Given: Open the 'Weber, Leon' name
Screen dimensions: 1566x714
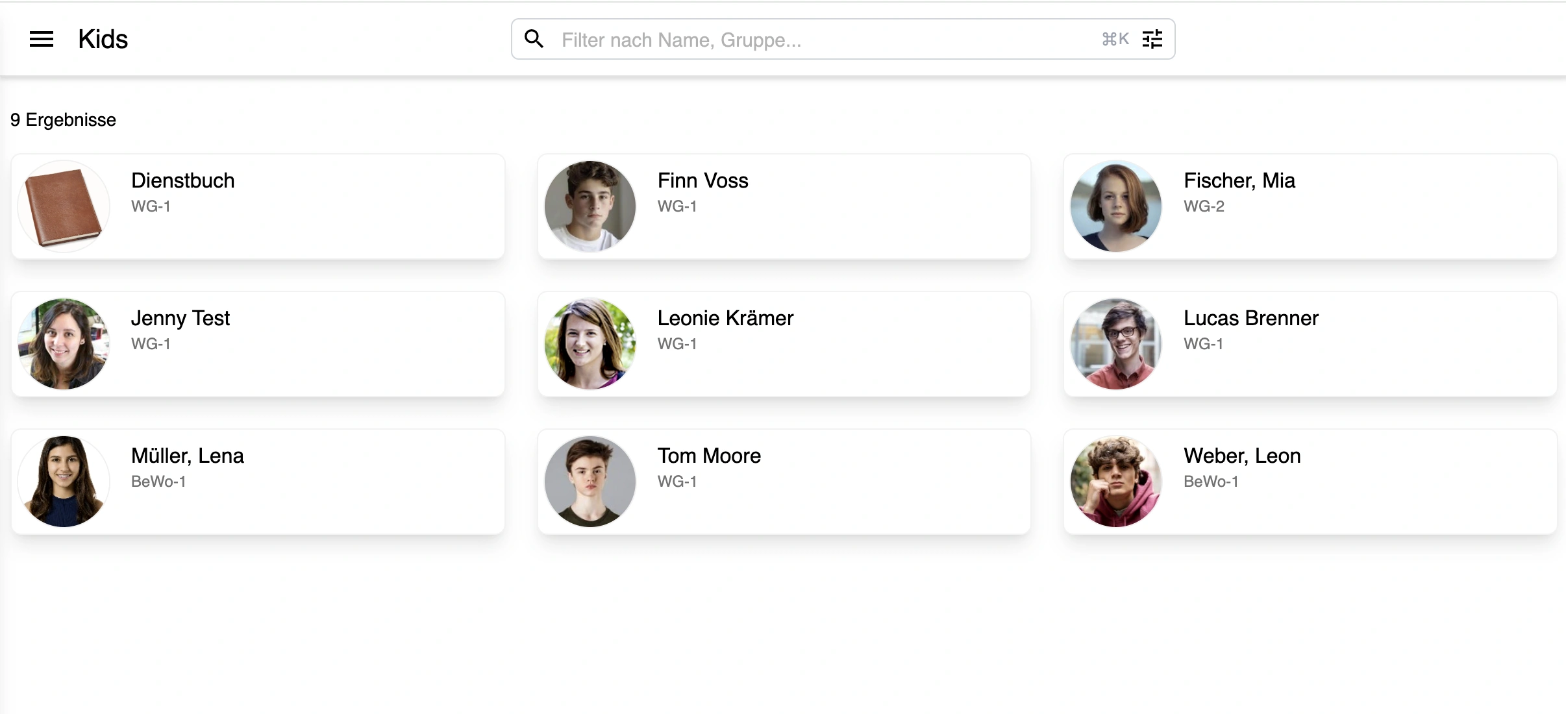Looking at the screenshot, I should click(x=1242, y=456).
